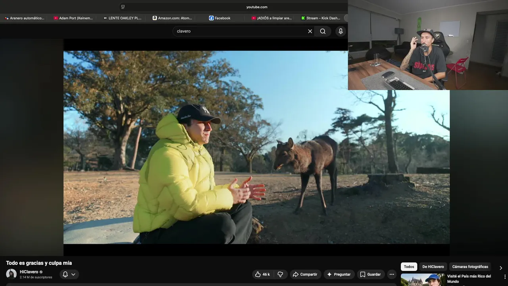
Task: Like the video with 46 k likes
Action: click(262, 274)
